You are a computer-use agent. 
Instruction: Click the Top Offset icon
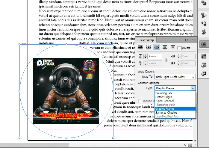tap(140, 56)
